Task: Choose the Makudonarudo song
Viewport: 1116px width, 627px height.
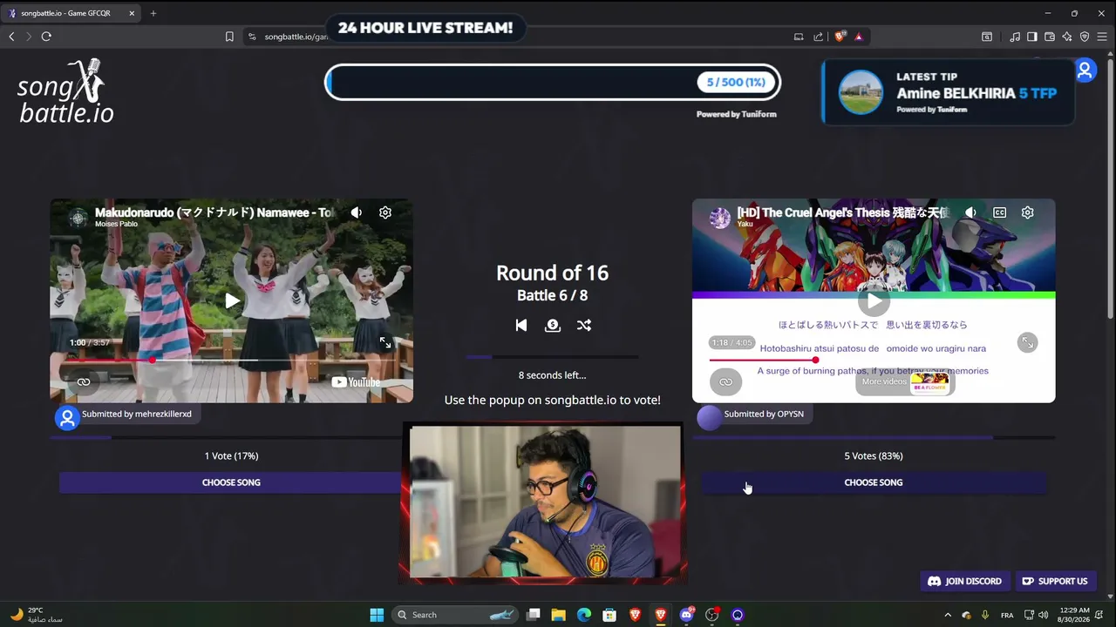Action: [x=231, y=482]
